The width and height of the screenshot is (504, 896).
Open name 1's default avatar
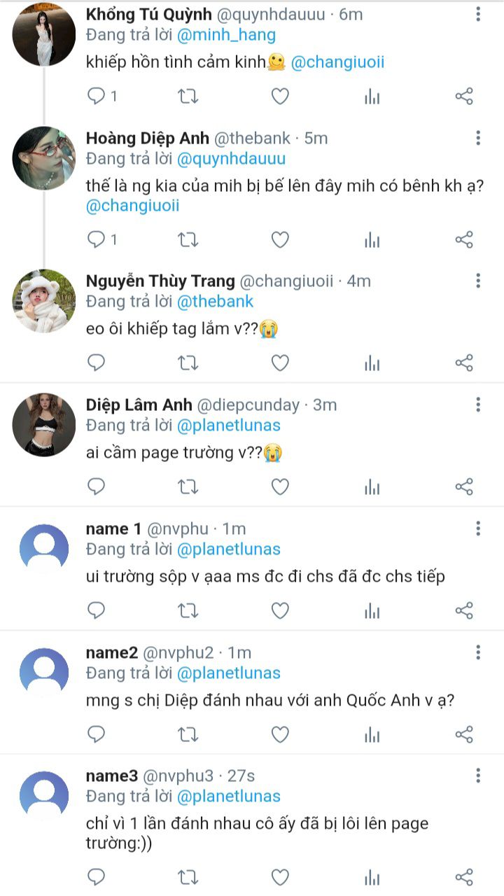[x=44, y=548]
